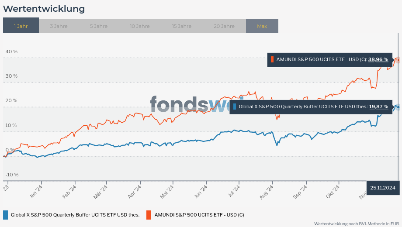
Task: Switch to the 3 Jahre tab
Action: coord(59,26)
